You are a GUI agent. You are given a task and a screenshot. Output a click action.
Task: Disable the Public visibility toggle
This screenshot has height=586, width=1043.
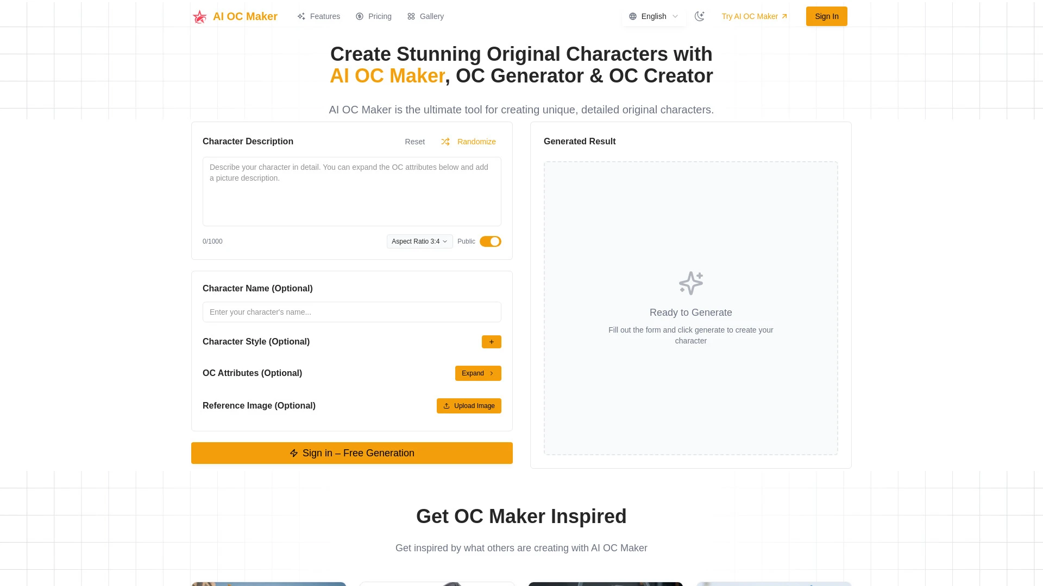490,241
